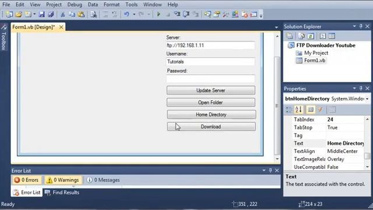This screenshot has height=210, width=373.
Task: Open the Project menu
Action: (x=54, y=5)
